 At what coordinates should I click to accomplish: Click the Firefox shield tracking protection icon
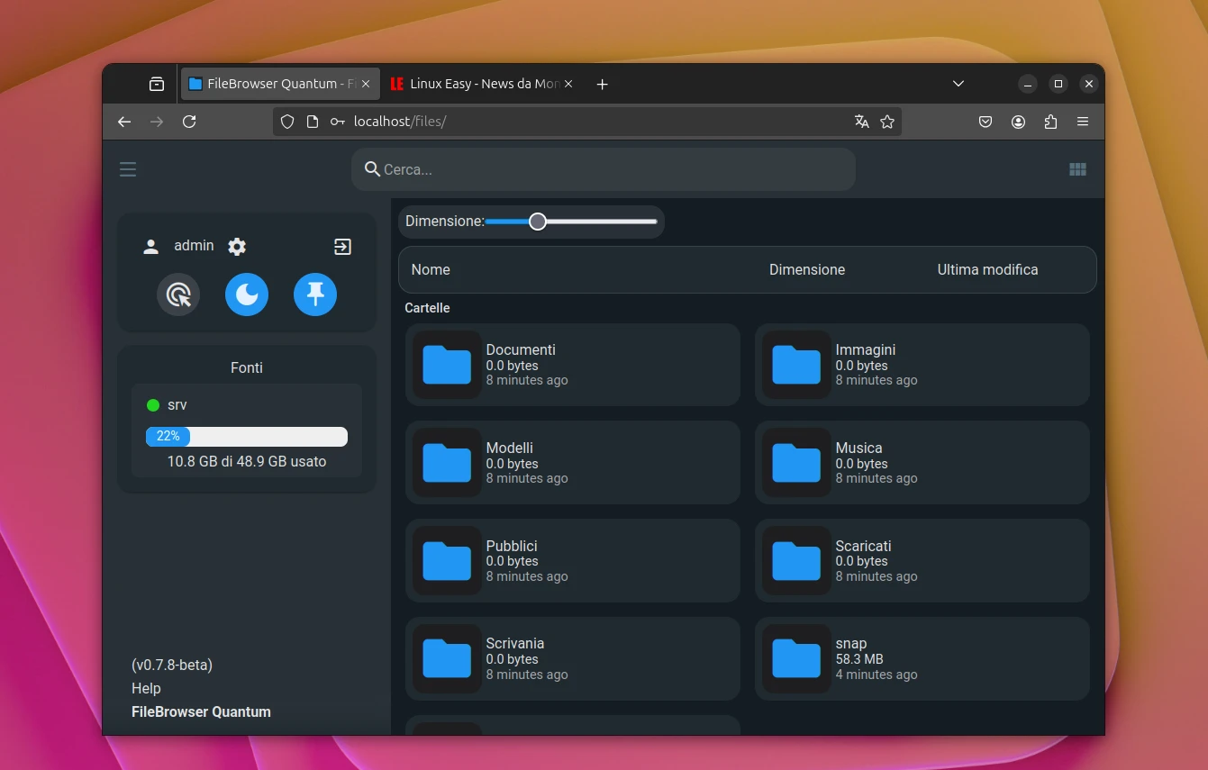286,121
